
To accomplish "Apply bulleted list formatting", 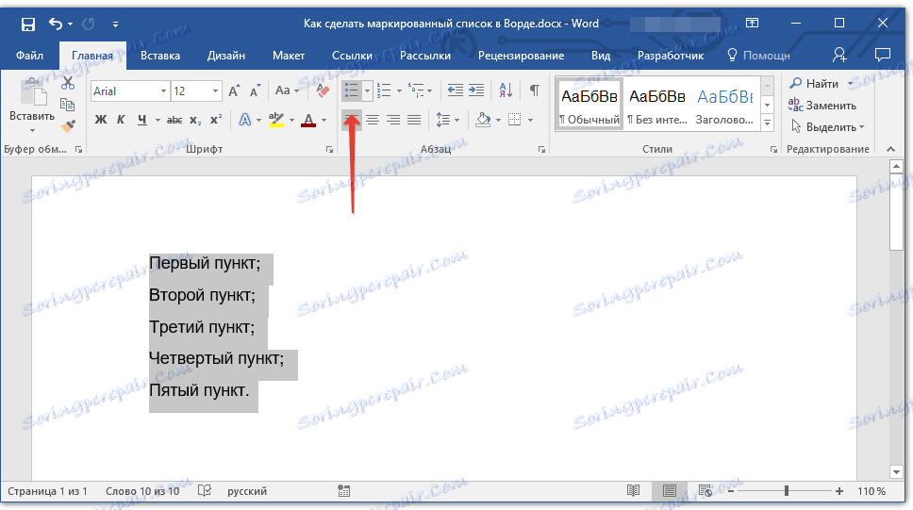I will coord(351,90).
